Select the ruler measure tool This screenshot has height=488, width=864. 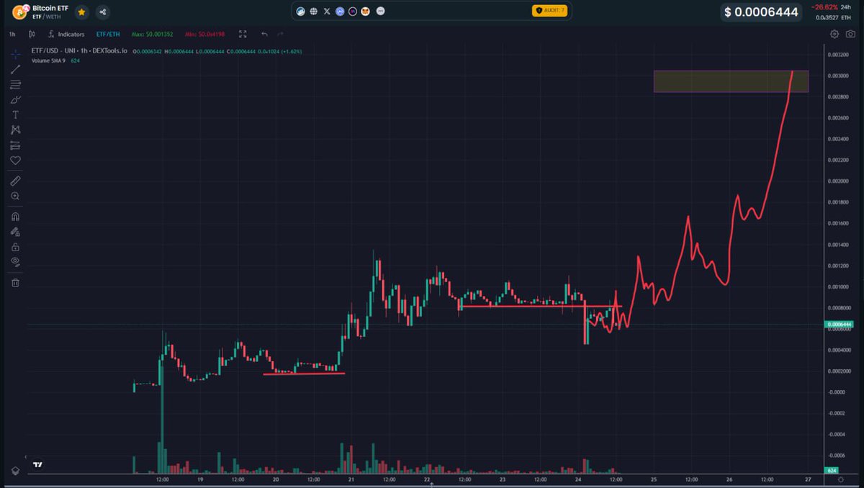click(15, 181)
